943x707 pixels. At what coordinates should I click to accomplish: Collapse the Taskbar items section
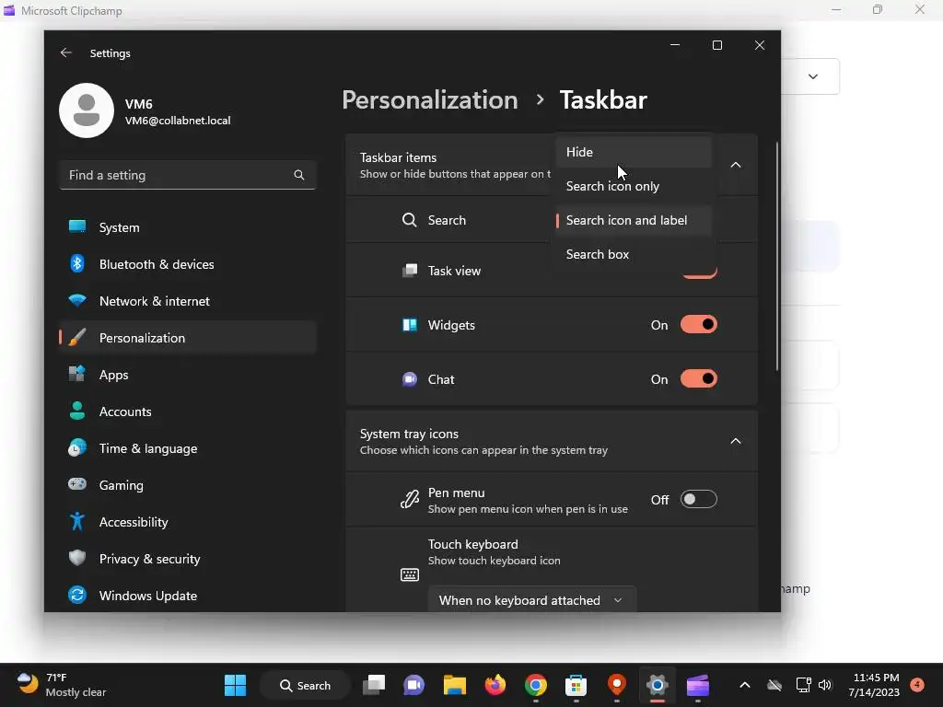click(x=736, y=165)
